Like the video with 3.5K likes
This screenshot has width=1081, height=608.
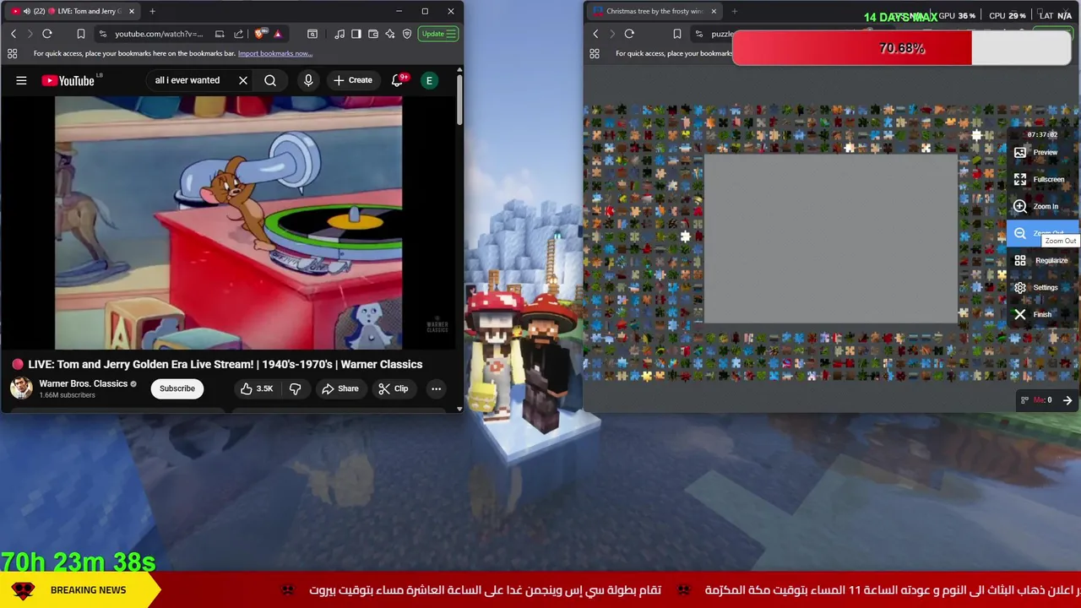click(x=257, y=388)
